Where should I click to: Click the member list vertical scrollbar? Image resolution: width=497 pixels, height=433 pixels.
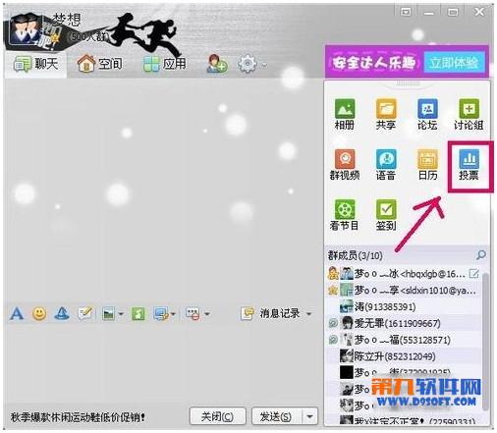[x=485, y=342]
